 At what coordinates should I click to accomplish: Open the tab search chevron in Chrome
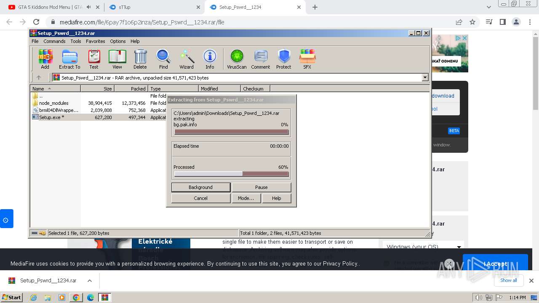tap(489, 7)
